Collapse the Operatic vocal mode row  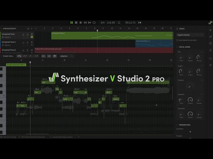point(201,95)
